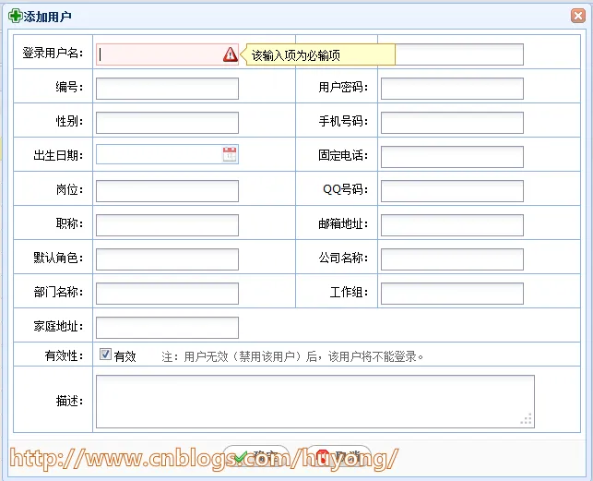
Task: Click inside the 描述 description textarea
Action: [315, 402]
